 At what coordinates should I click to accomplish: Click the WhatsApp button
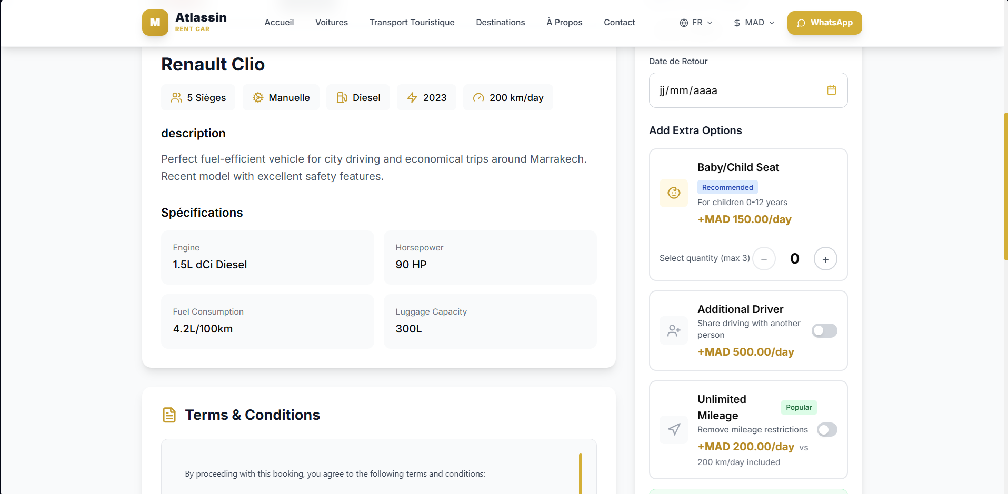tap(825, 23)
